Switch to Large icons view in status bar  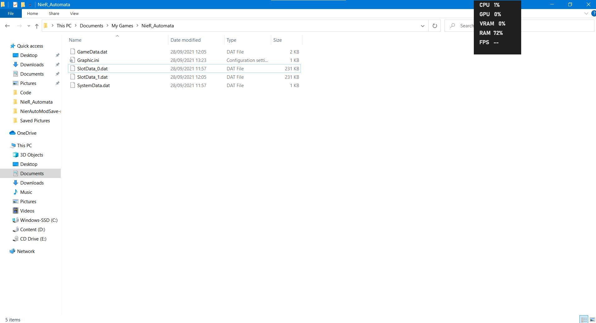click(592, 319)
